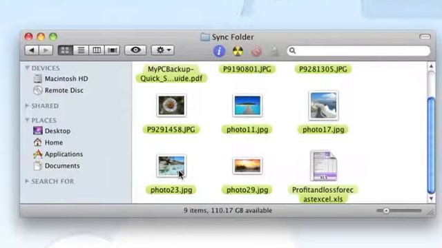Switch to Cover Flow view mode
This screenshot has width=442, height=248.
pyautogui.click(x=112, y=50)
